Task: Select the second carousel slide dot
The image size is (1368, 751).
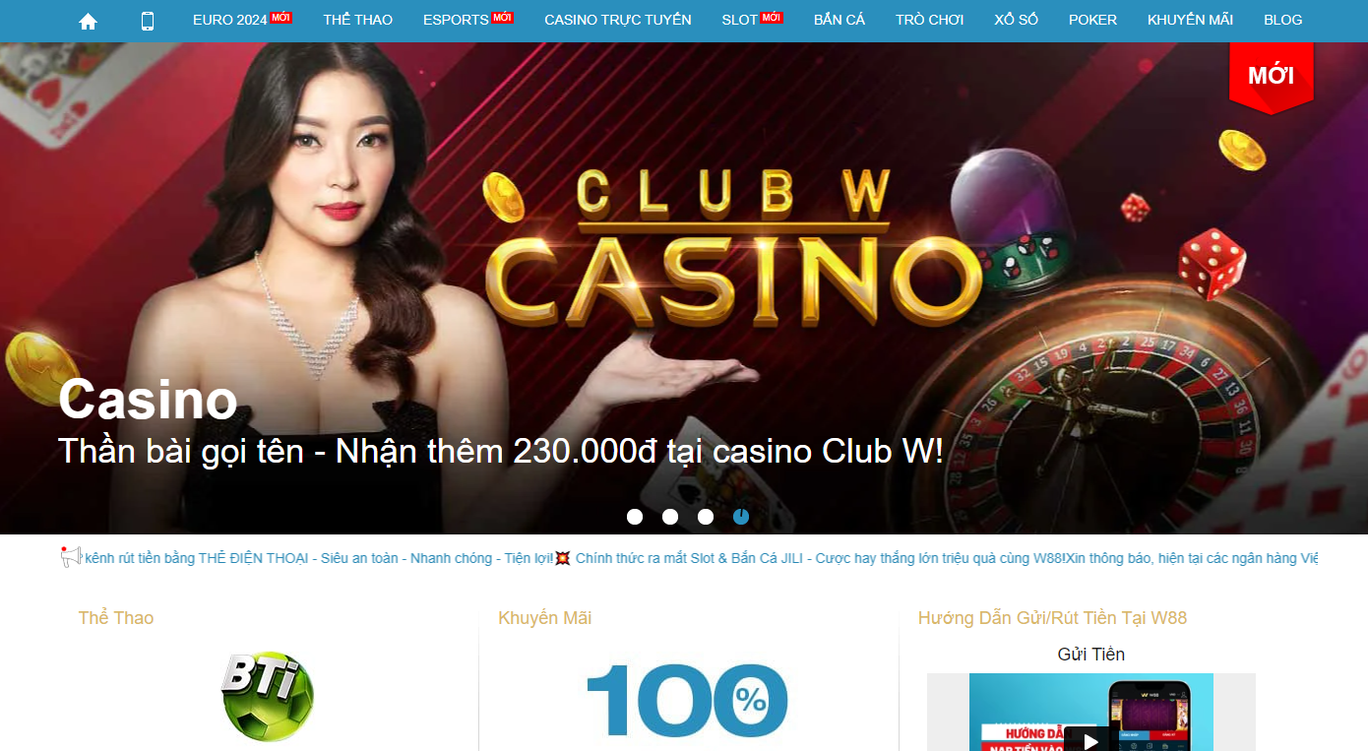Action: tap(670, 517)
